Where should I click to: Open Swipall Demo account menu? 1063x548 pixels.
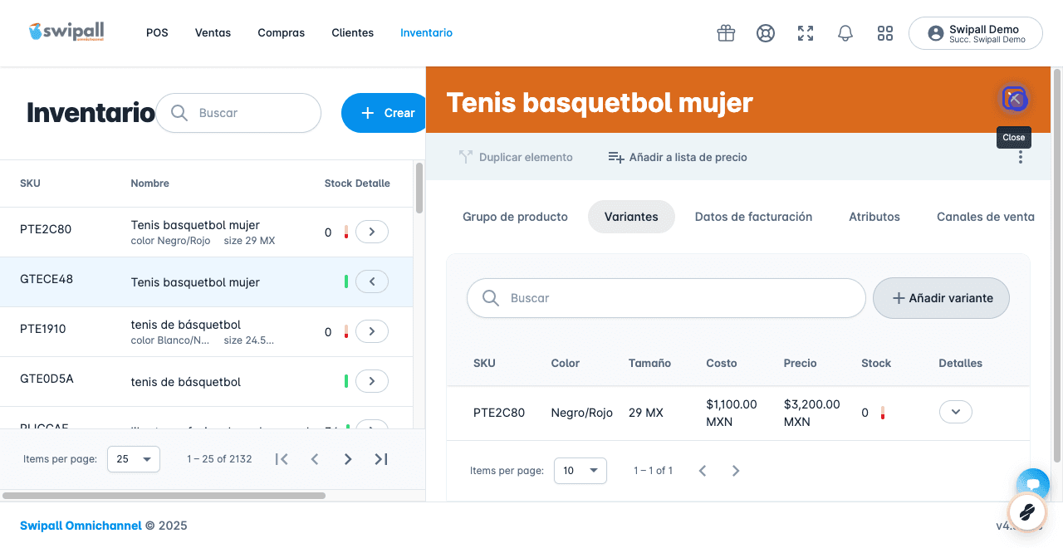point(976,33)
